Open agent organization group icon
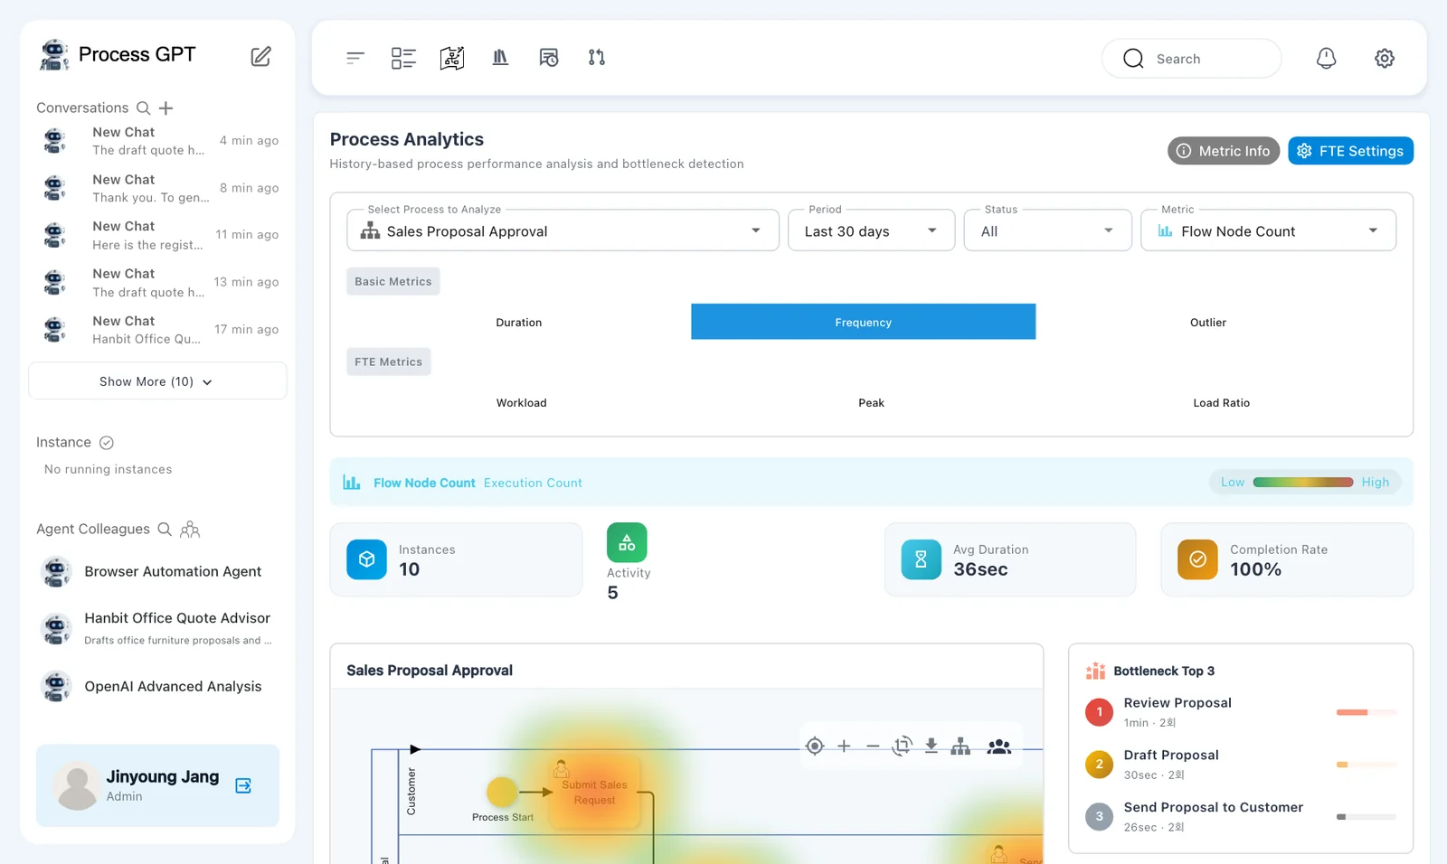The height and width of the screenshot is (864, 1447). (190, 530)
